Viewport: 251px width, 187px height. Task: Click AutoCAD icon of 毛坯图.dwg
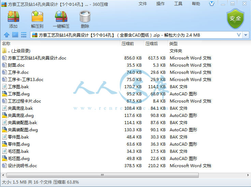[4, 158]
